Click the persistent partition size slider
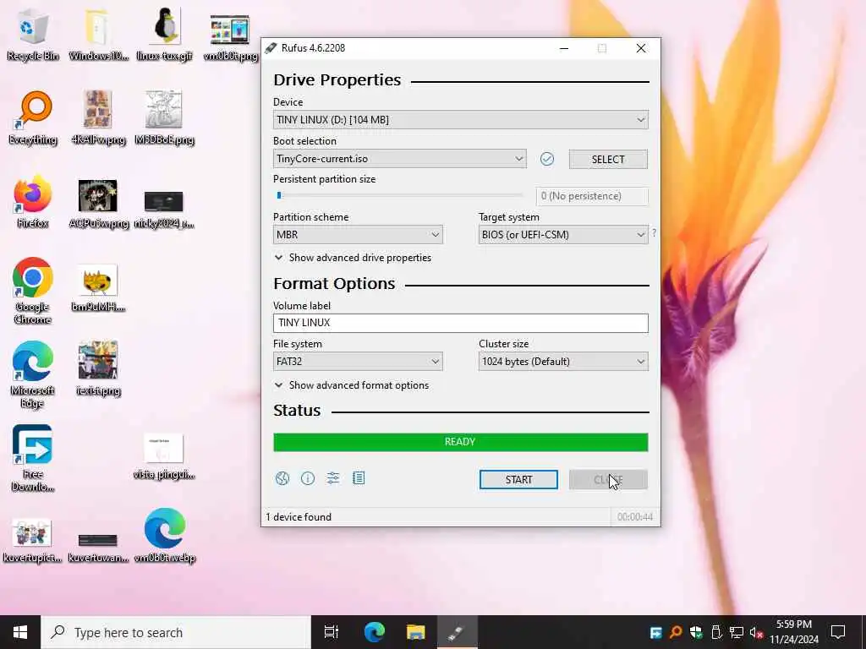Screen dimensions: 866x649 (x=399, y=195)
